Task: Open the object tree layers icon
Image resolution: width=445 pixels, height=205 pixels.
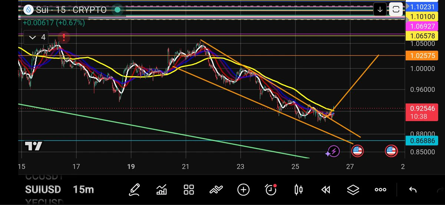Action: 353,190
